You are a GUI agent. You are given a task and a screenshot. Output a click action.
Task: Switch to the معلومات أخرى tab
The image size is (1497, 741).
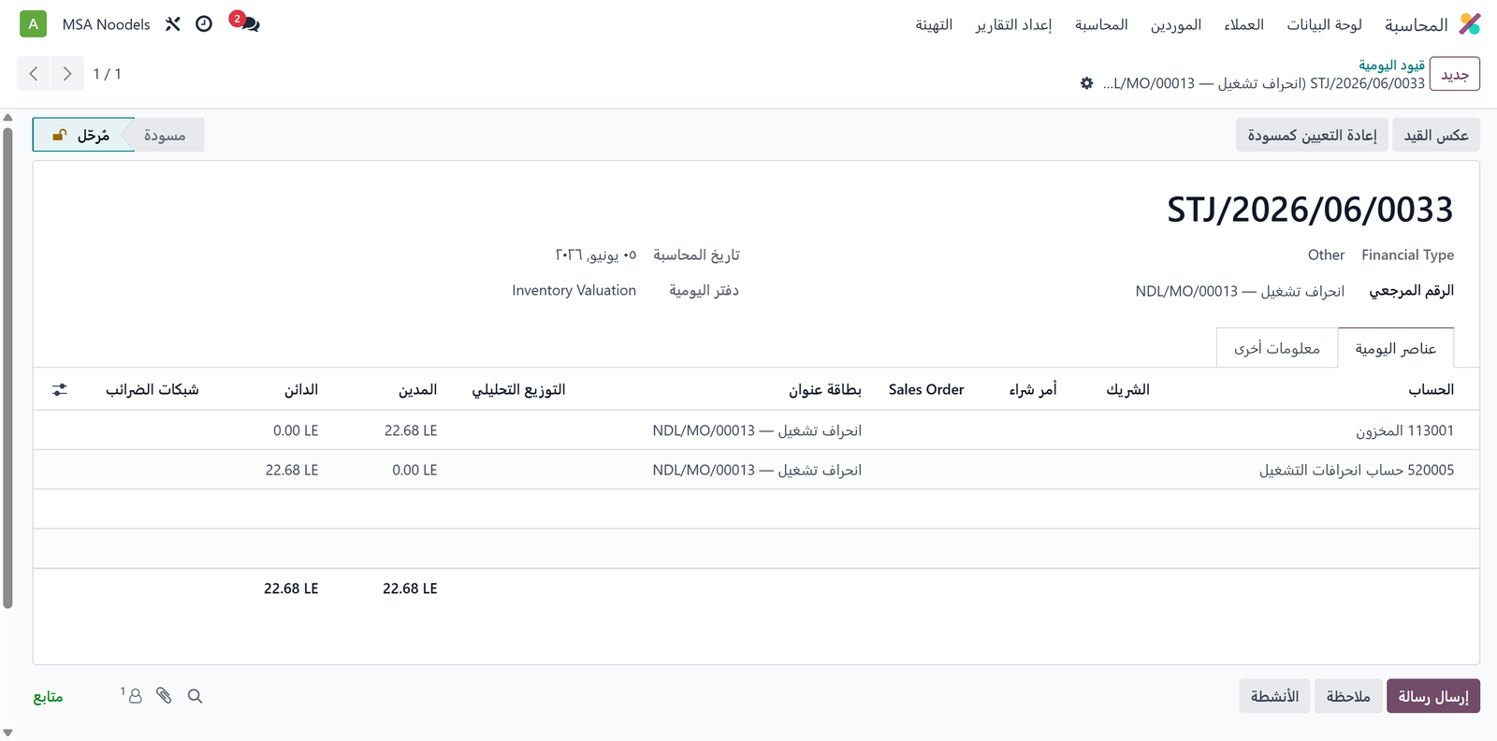point(1277,348)
